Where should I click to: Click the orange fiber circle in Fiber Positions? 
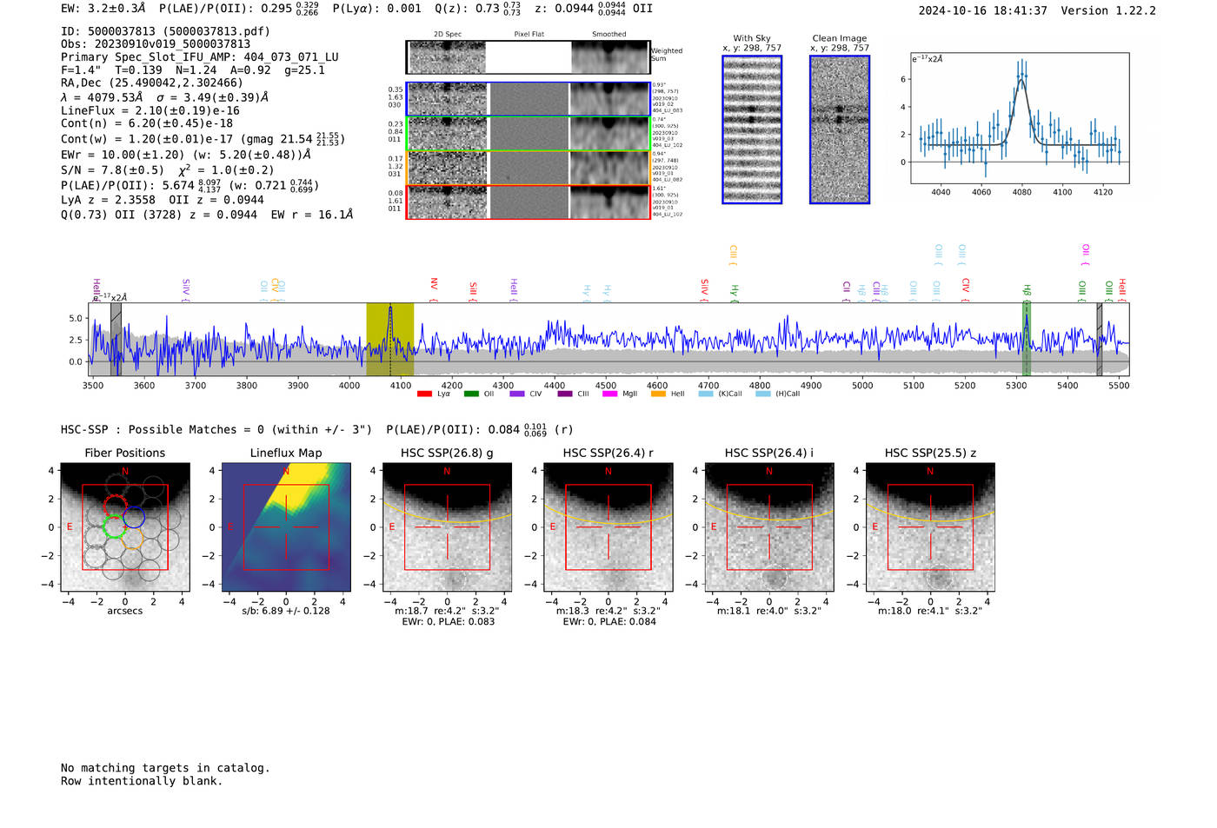pyautogui.click(x=132, y=538)
